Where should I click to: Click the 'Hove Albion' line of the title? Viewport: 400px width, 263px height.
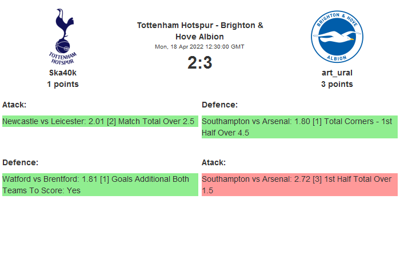coord(200,37)
